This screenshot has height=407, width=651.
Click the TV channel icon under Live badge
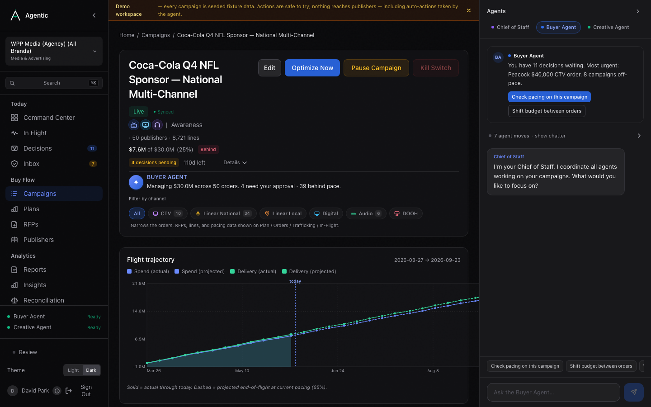coord(134,125)
